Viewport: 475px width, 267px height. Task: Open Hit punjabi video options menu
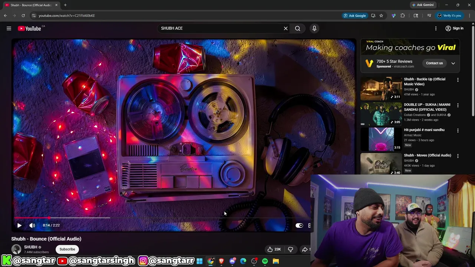coord(458,131)
